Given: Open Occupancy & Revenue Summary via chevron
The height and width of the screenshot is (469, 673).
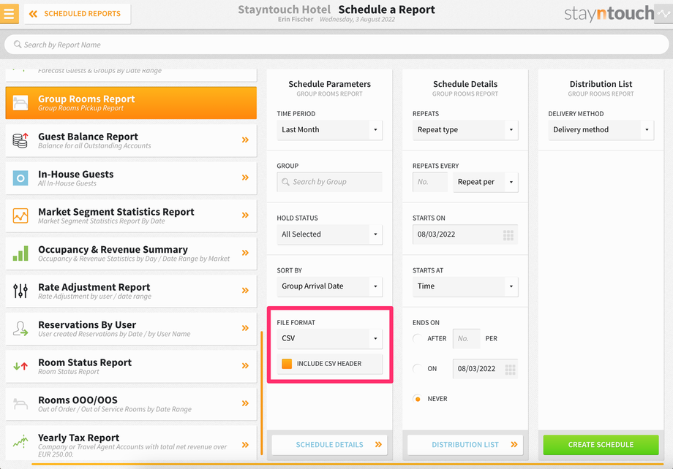Looking at the screenshot, I should [x=245, y=253].
